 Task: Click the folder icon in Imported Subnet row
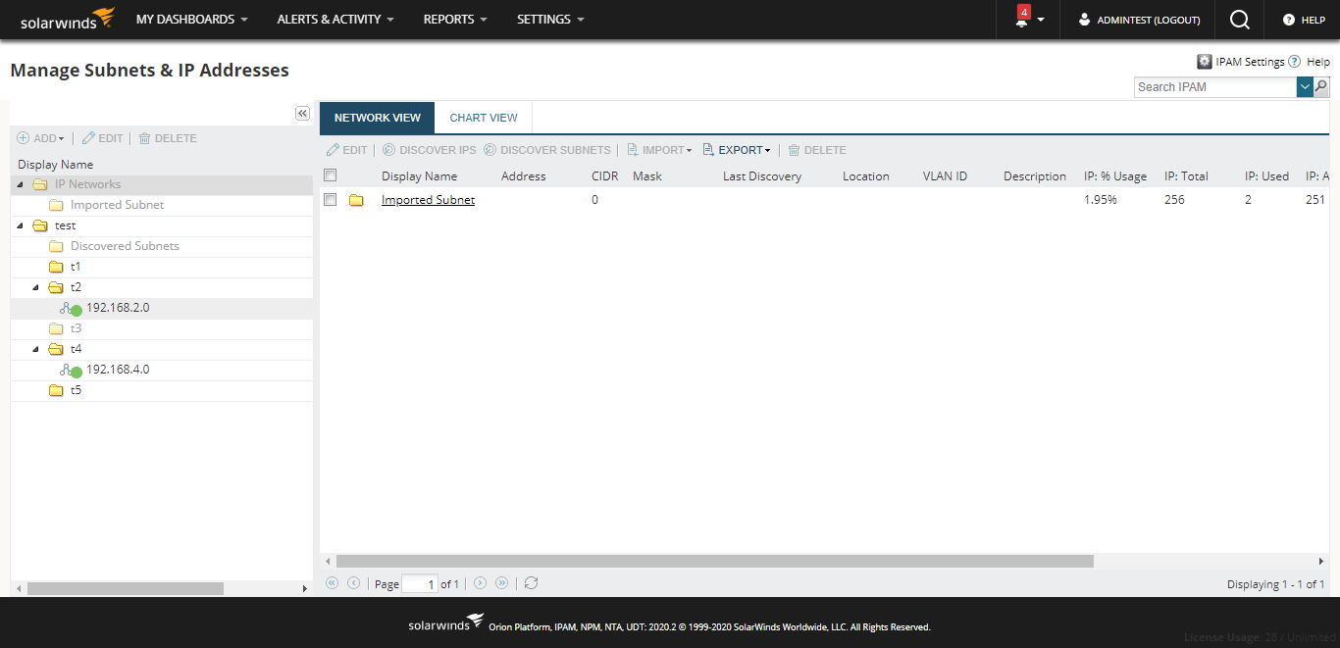coord(356,200)
